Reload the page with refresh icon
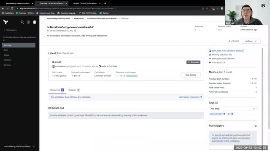The height and width of the screenshot is (151, 270). coord(12,8)
